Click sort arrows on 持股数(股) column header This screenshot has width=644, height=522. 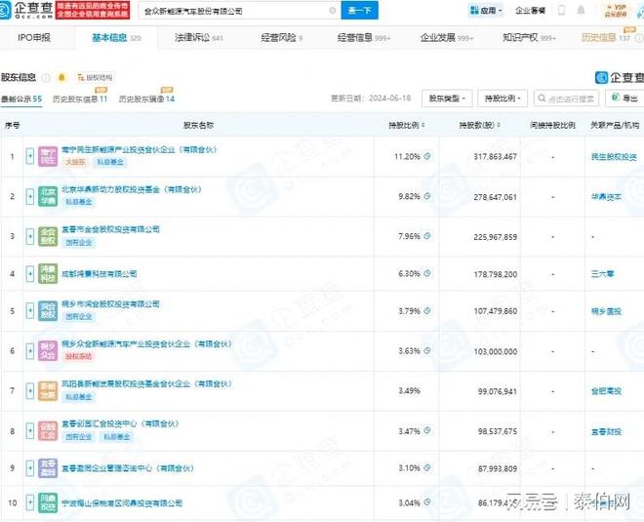point(499,125)
